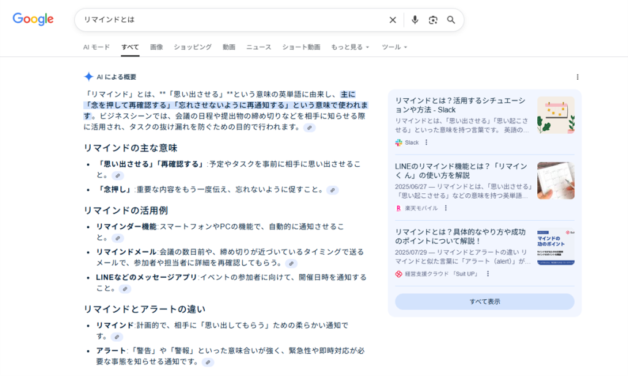This screenshot has width=628, height=376.
Task: Open the ショート動画 tab
Action: [x=301, y=47]
